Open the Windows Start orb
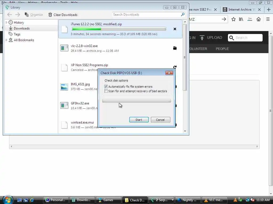The width and height of the screenshot is (273, 204). tap(7, 200)
